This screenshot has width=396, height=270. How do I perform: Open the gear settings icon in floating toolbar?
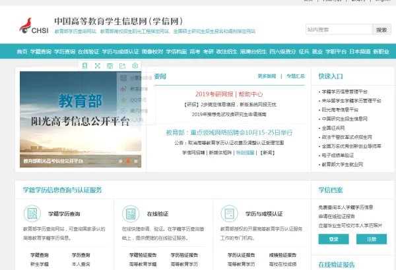click(x=135, y=66)
